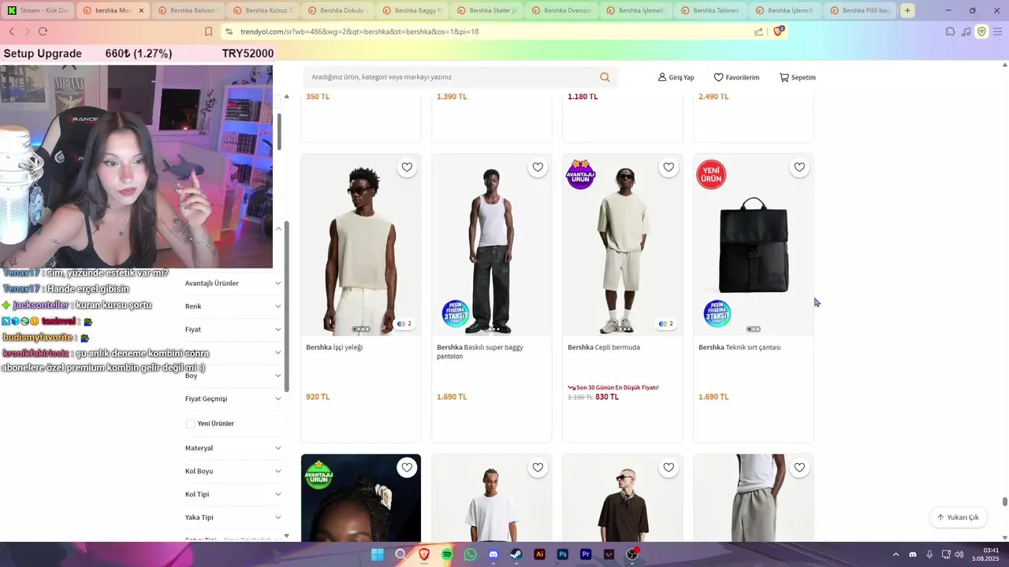Screen dimensions: 1009x567
Task: Favorite the Bershka Cepli bermuda product
Action: pyautogui.click(x=668, y=167)
